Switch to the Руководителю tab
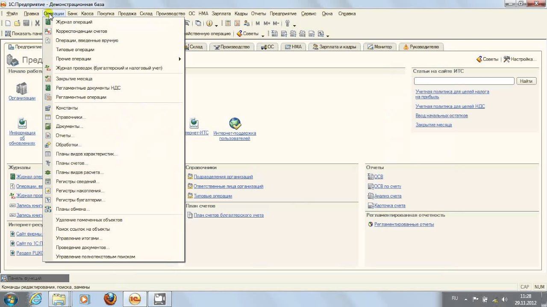This screenshot has width=547, height=307. (x=421, y=47)
